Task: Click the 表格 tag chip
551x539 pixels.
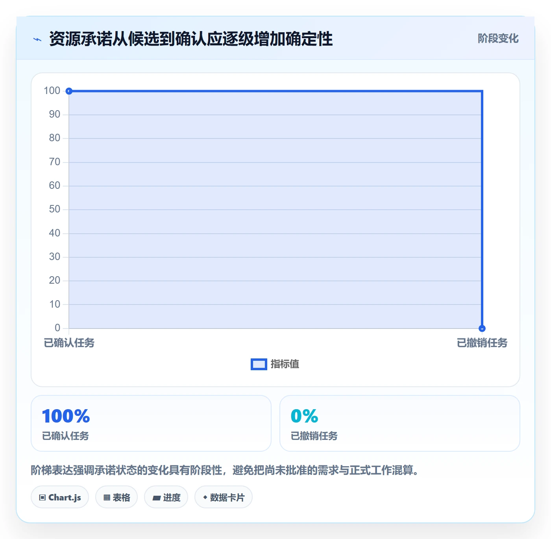Action: [x=116, y=497]
